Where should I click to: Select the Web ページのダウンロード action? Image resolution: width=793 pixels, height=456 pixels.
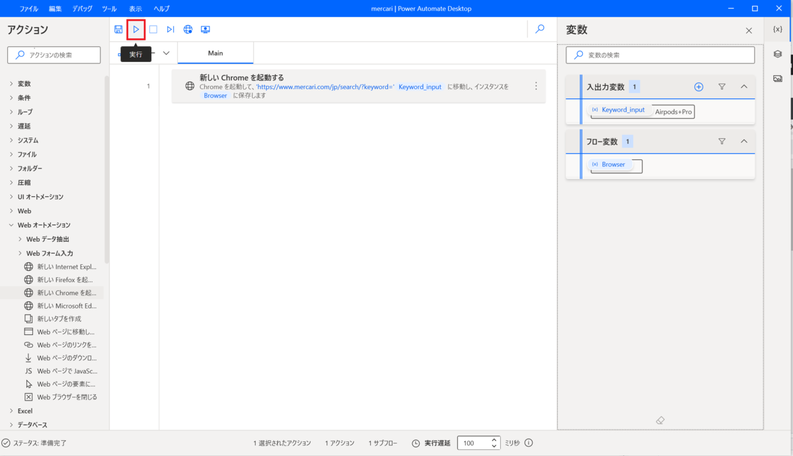point(59,358)
